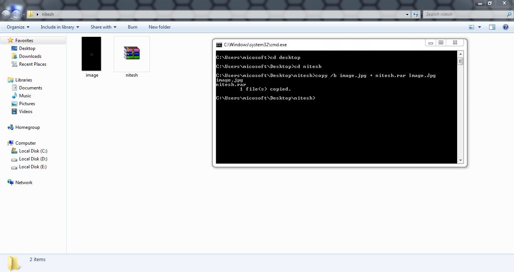514x272 pixels.
Task: Select the nitesh WinRAR archive icon
Action: click(x=131, y=53)
